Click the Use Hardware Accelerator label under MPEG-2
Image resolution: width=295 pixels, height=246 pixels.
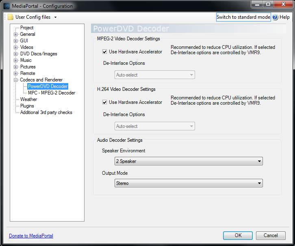click(135, 52)
